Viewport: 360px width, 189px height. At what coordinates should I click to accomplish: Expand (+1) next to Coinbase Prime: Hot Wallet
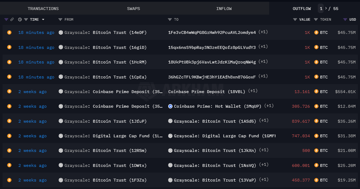point(269,106)
